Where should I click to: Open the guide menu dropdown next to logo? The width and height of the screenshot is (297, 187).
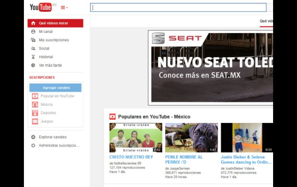click(x=64, y=8)
